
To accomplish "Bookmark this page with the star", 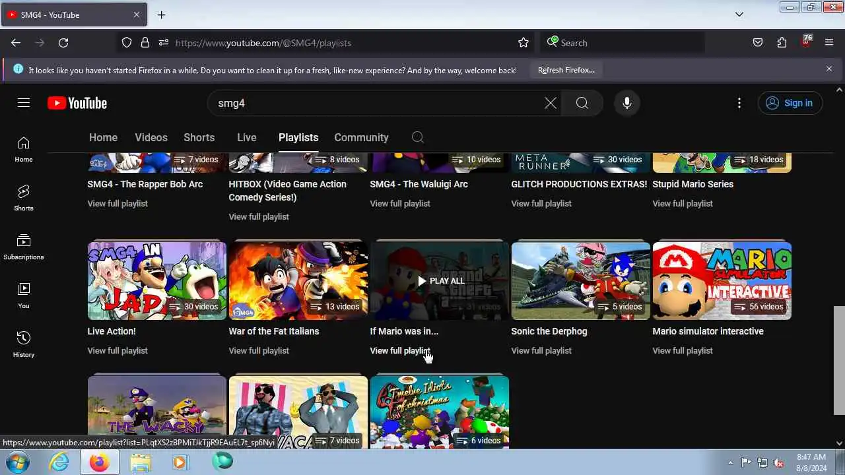I will point(524,43).
